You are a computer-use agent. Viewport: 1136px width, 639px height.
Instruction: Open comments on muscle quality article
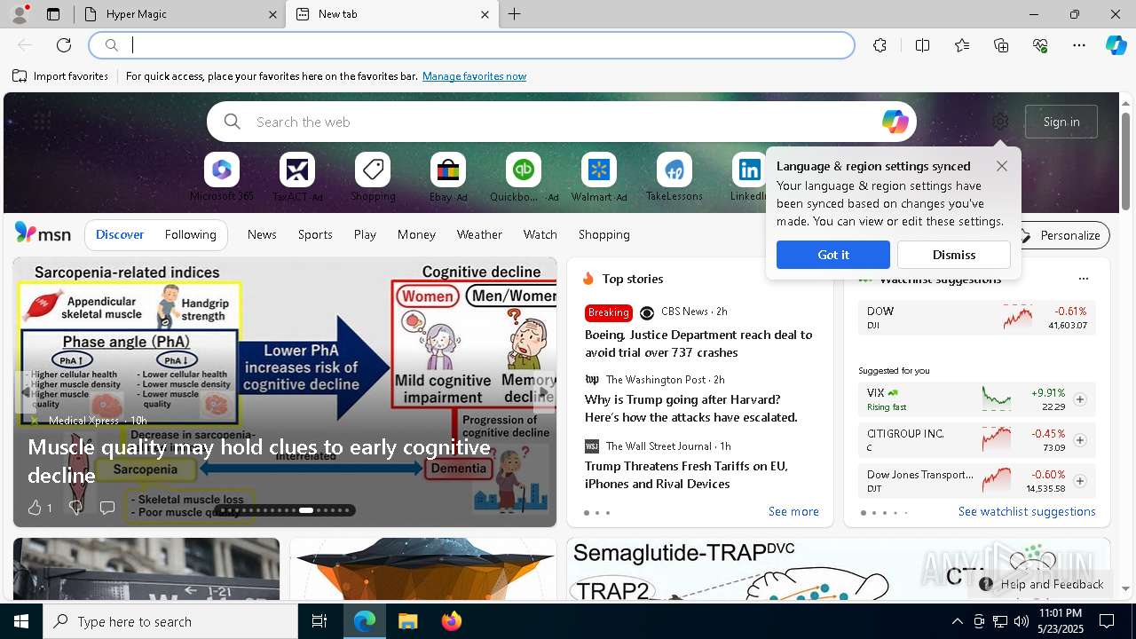point(107,508)
